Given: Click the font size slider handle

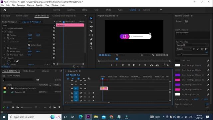Looking at the screenshot, I should [x=181, y=54].
